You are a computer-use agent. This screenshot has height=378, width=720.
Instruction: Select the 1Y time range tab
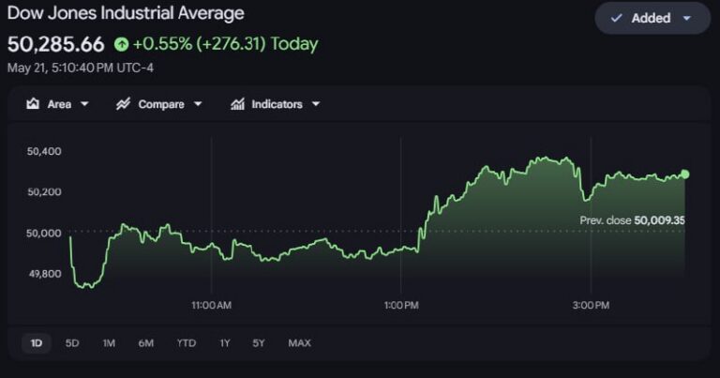tap(225, 343)
